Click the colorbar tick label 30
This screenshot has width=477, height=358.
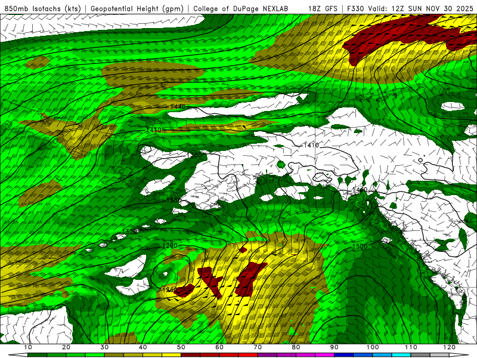click(x=104, y=347)
